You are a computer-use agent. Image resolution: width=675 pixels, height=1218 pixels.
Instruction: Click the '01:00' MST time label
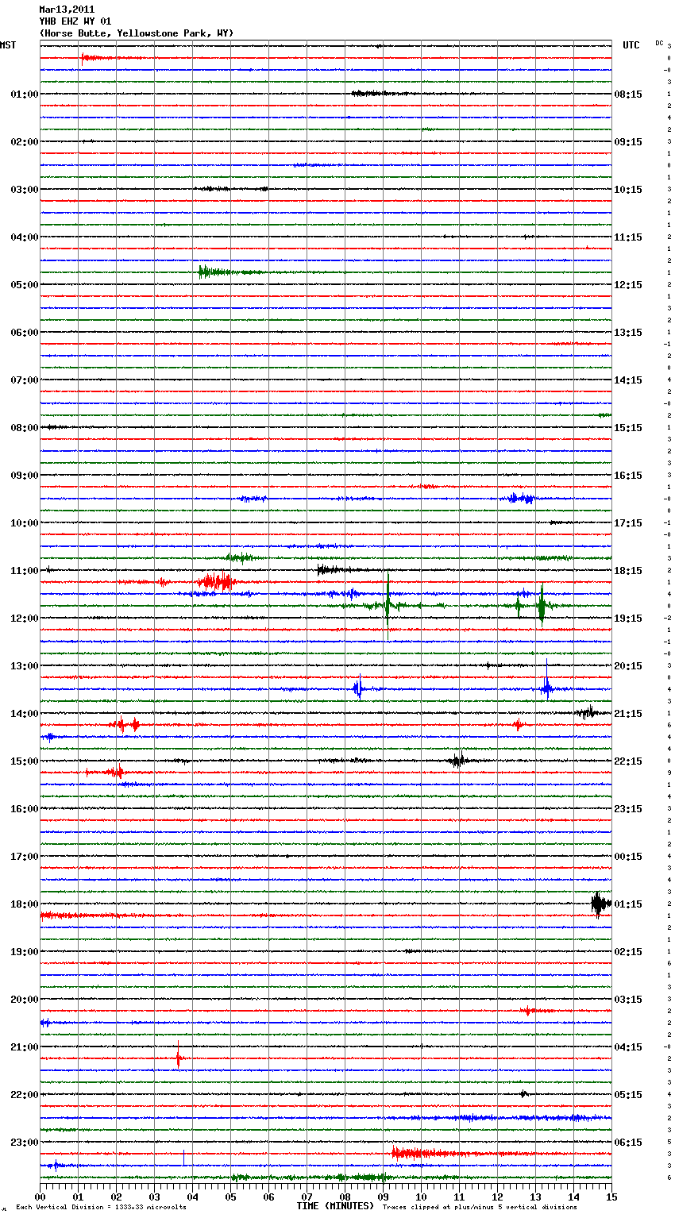pos(25,94)
